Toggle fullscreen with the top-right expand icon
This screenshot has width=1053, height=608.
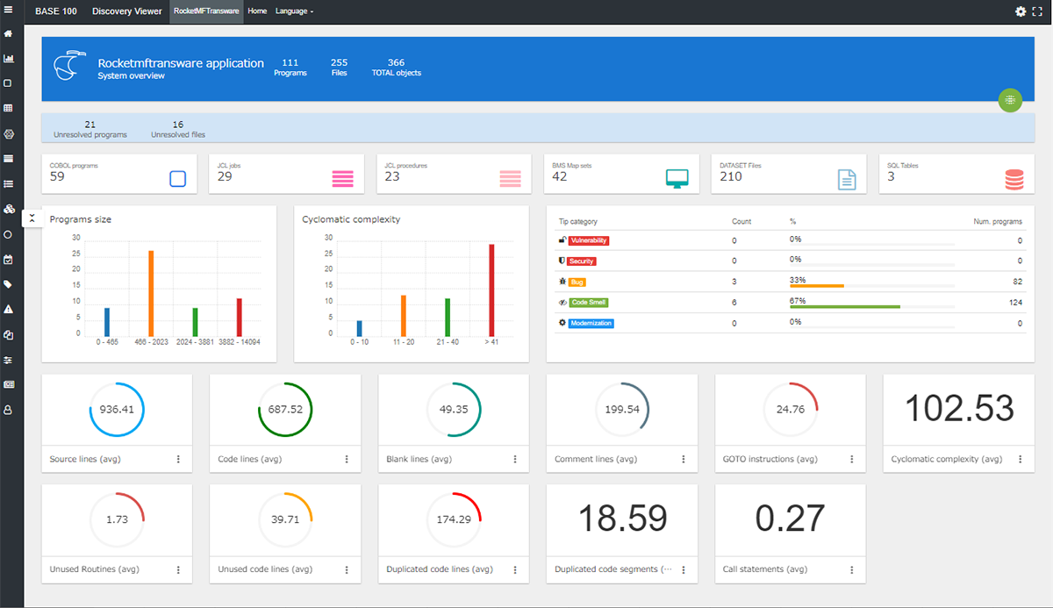coord(1036,11)
